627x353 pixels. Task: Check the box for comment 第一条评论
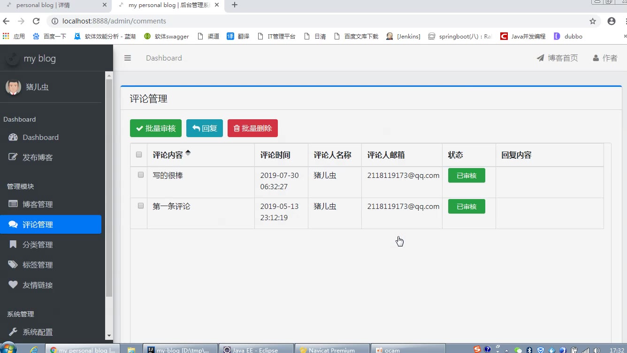click(x=141, y=206)
